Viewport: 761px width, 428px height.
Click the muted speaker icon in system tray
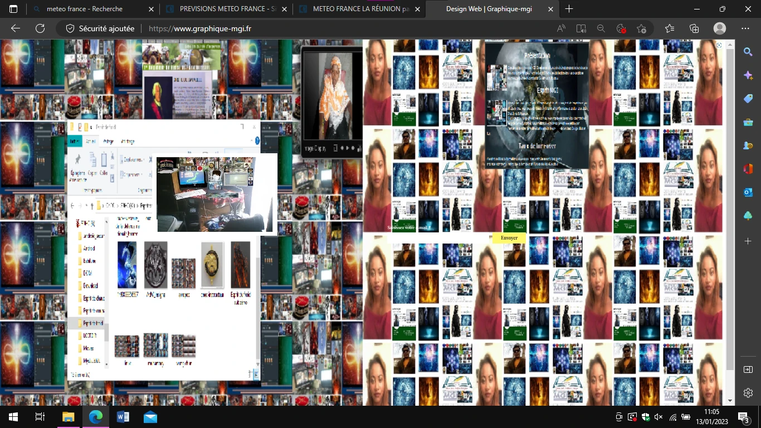pos(658,417)
